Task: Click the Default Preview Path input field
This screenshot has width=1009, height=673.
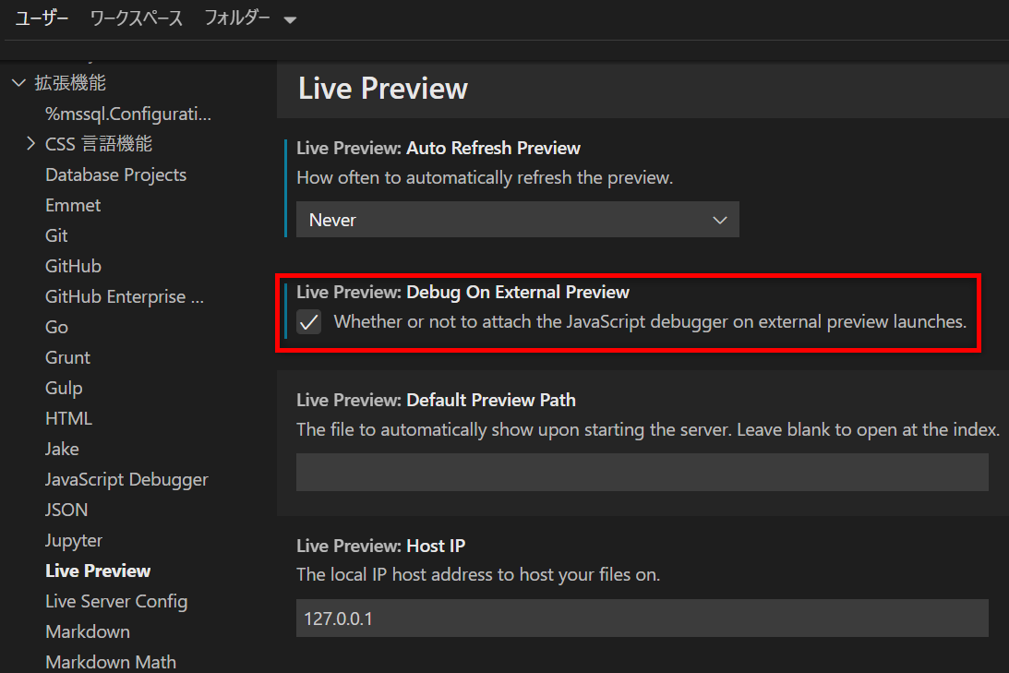Action: 642,472
